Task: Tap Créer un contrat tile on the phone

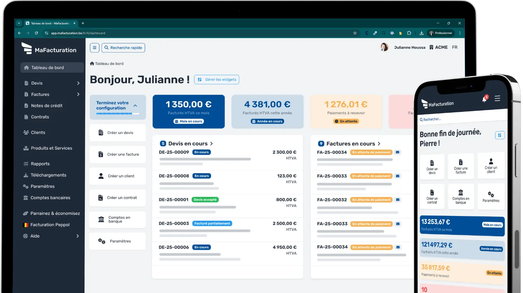Action: click(432, 197)
